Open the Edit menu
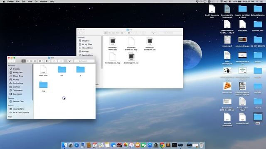Screen dimensions: 266x149 coord(24,1)
